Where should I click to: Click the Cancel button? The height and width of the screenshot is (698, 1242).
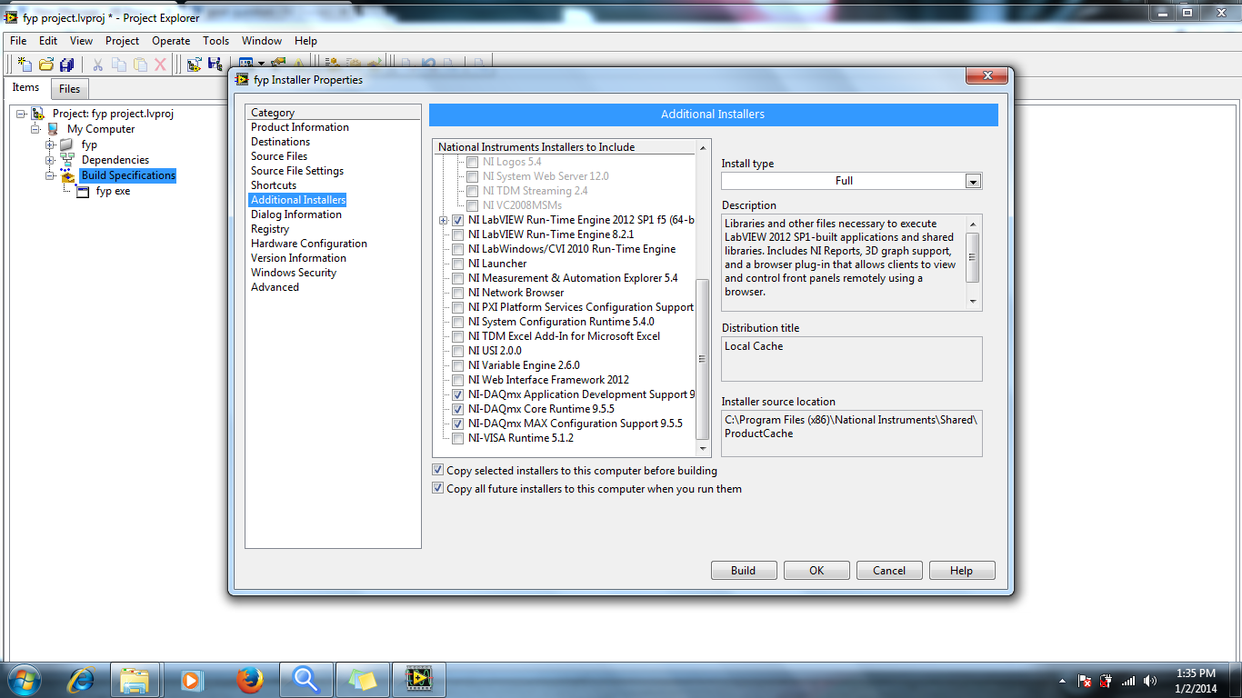[889, 571]
